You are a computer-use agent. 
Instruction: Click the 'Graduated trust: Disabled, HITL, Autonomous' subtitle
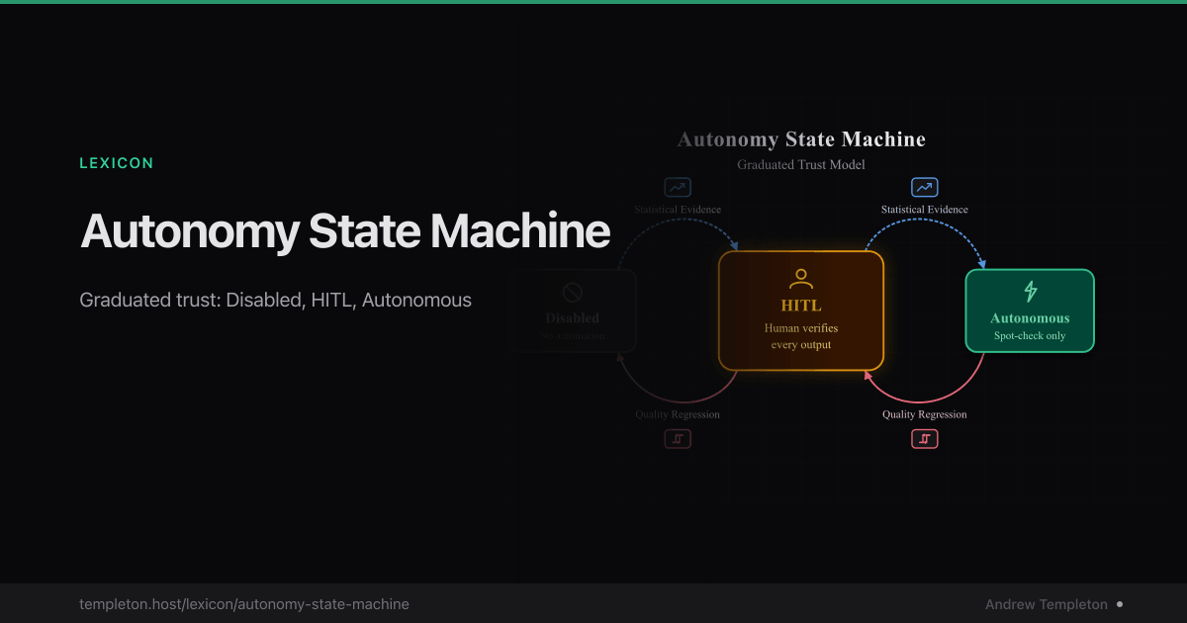click(276, 300)
